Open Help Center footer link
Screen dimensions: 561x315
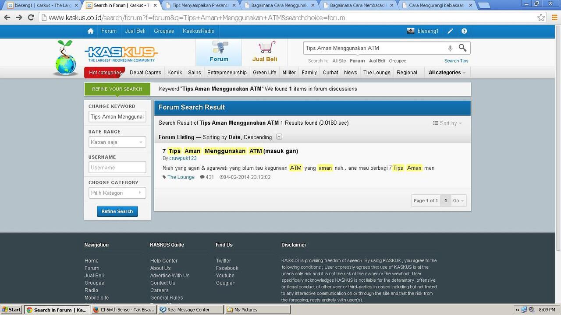pyautogui.click(x=163, y=261)
